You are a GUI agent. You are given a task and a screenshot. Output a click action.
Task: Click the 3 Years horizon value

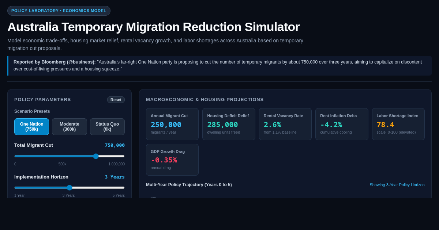115,177
